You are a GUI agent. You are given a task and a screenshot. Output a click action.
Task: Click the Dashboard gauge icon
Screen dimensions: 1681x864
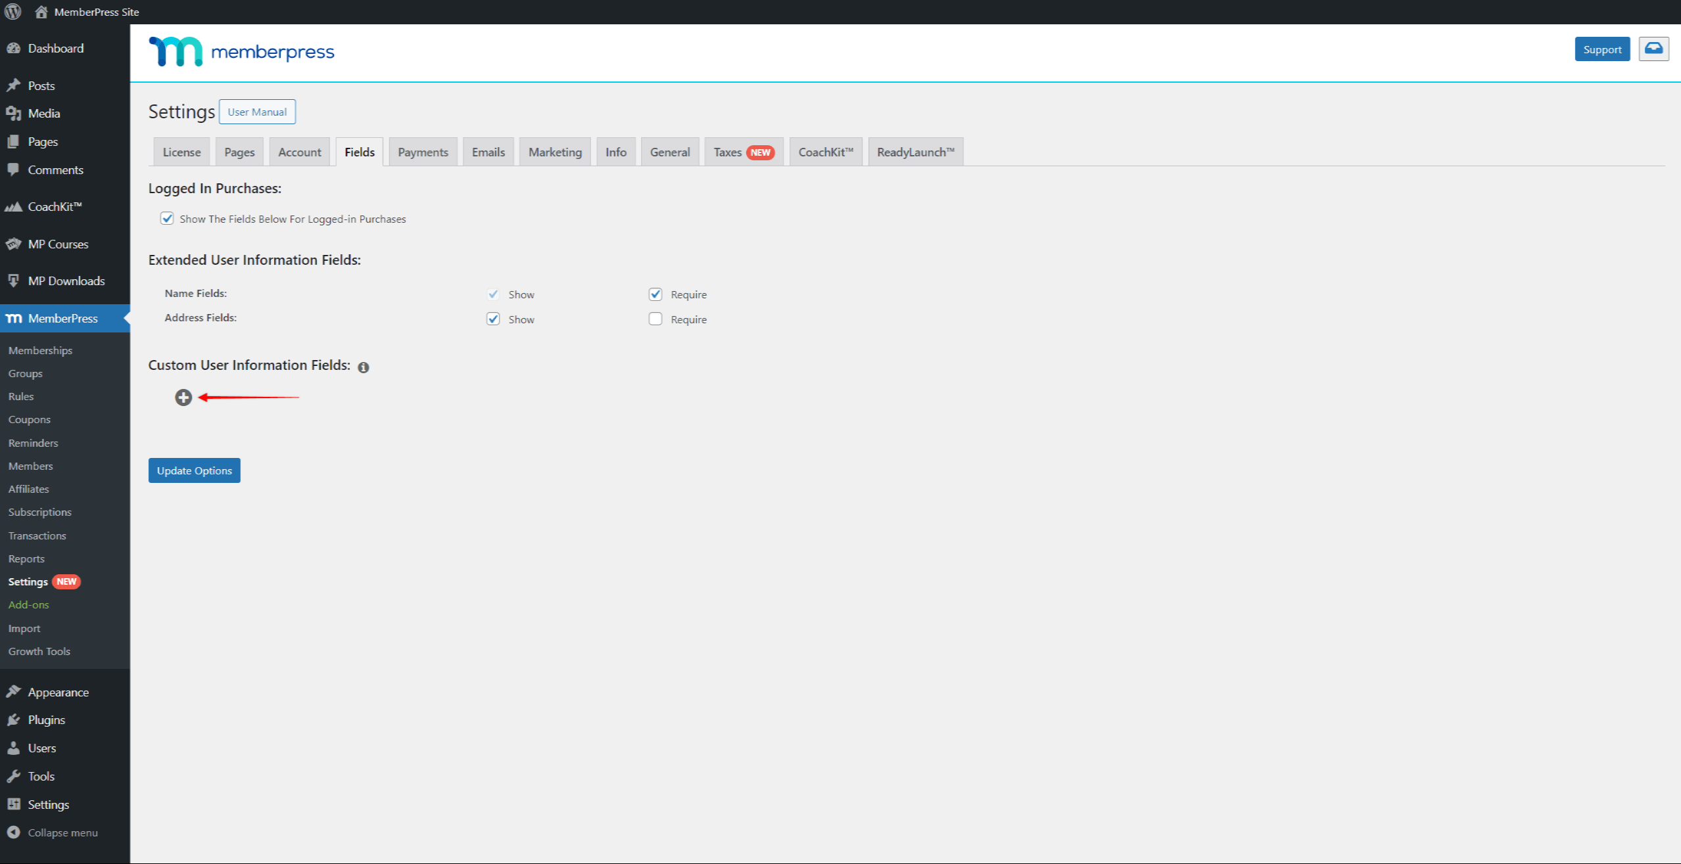click(x=14, y=48)
